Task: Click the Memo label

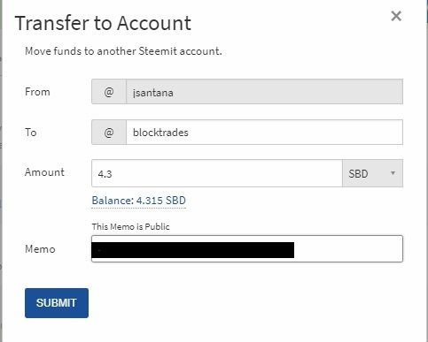Action: pyautogui.click(x=40, y=249)
